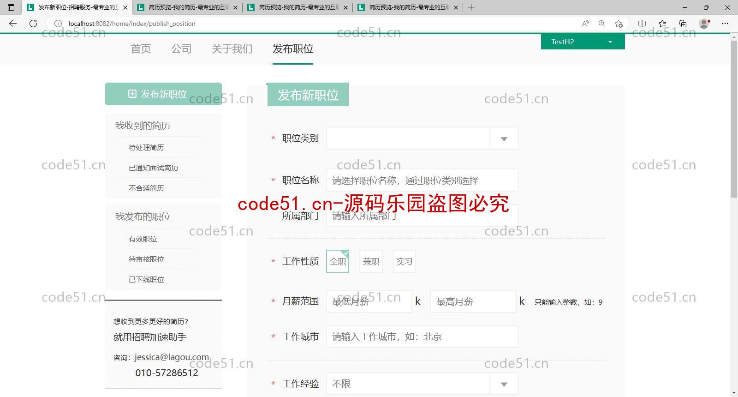Image resolution: width=738 pixels, height=397 pixels.
Task: Open 已下线职位 link
Action: tap(146, 280)
